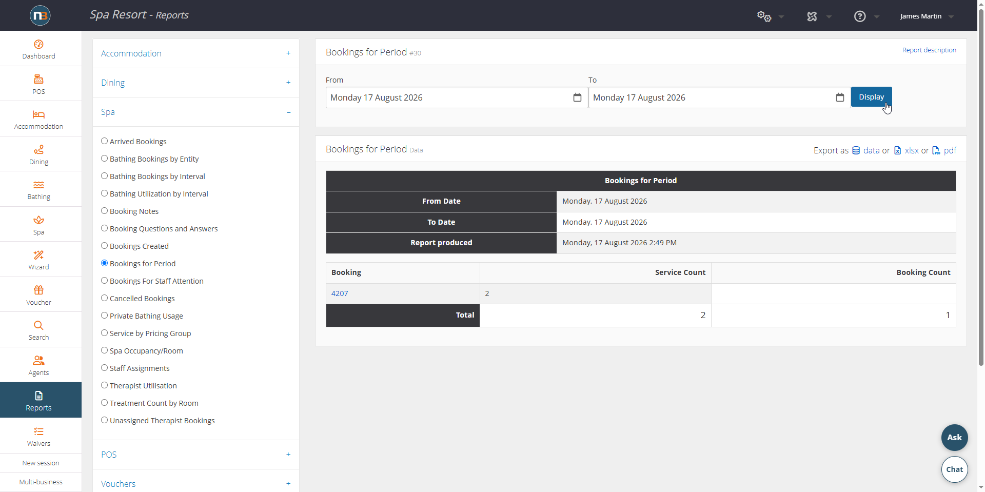Screen dimensions: 985x492
Task: Select the Service by Pricing Group report
Action: 104,333
